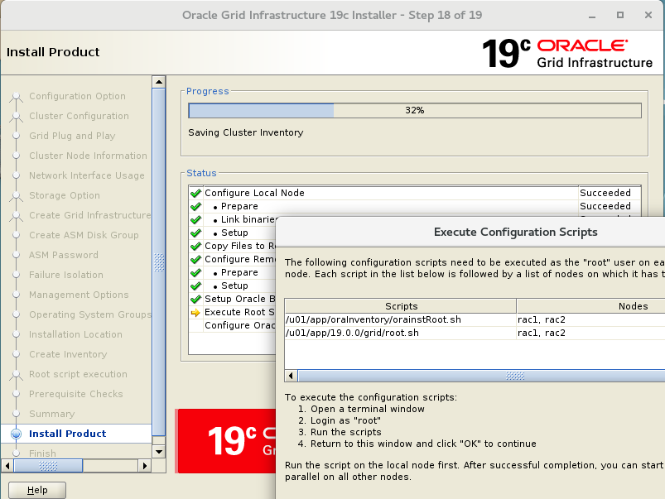Click green checkmark beside Configure Local Node
Image resolution: width=665 pixels, height=499 pixels.
195,193
